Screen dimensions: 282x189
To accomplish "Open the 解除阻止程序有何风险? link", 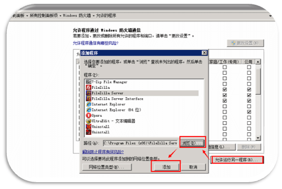I will pos(103,152).
